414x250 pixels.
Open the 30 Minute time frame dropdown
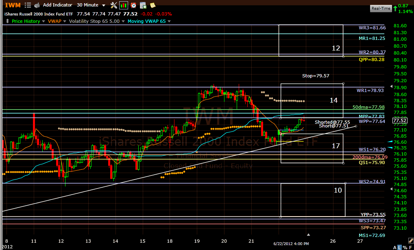[x=91, y=5]
